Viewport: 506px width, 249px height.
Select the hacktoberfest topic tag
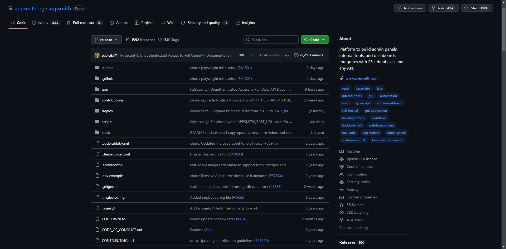(x=352, y=125)
